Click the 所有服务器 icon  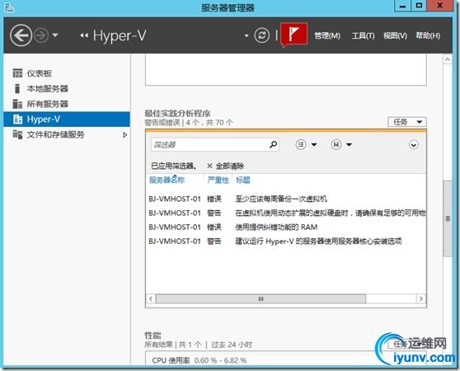[17, 104]
